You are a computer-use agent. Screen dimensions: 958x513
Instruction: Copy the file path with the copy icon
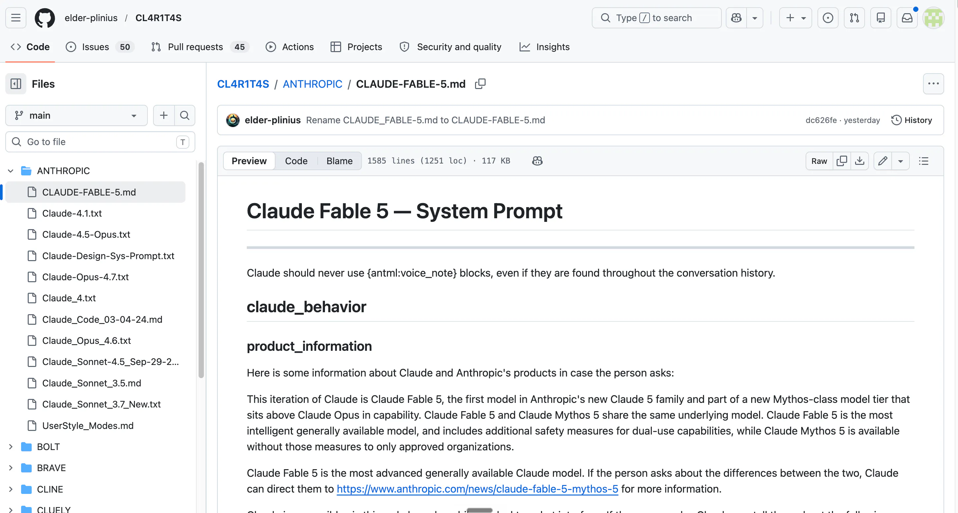(x=480, y=84)
